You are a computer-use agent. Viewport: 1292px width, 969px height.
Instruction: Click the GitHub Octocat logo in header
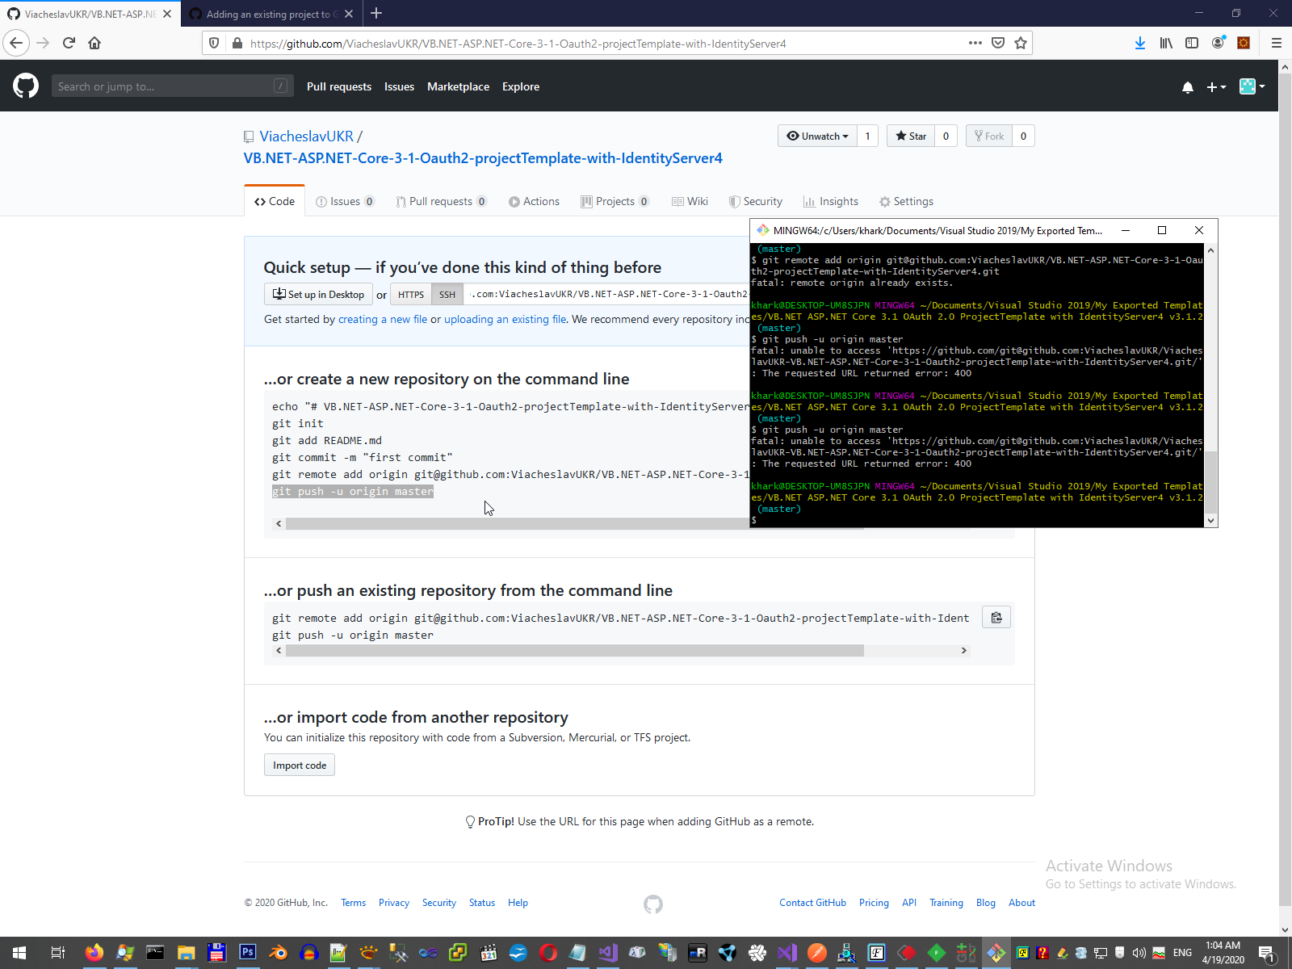(26, 86)
